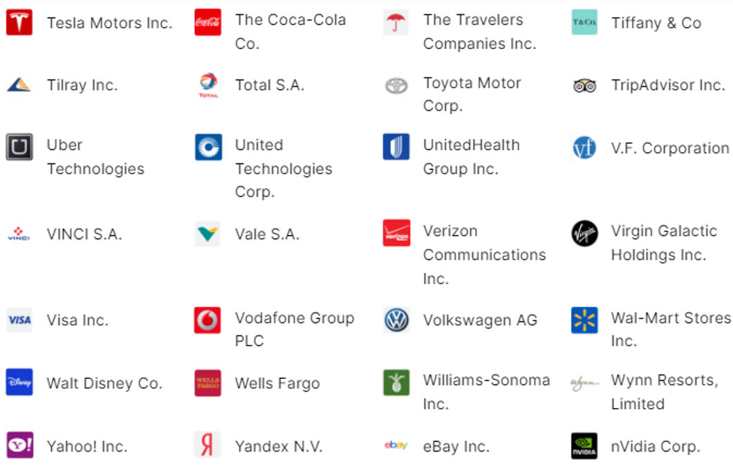
Task: Click the Wal-Mart spark logo icon
Action: point(584,320)
